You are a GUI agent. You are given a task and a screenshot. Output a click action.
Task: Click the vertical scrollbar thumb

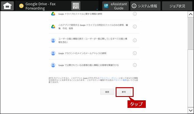(x=191, y=34)
